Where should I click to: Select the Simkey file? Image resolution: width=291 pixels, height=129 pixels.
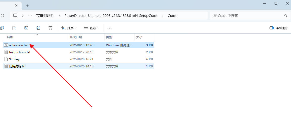tap(78, 59)
